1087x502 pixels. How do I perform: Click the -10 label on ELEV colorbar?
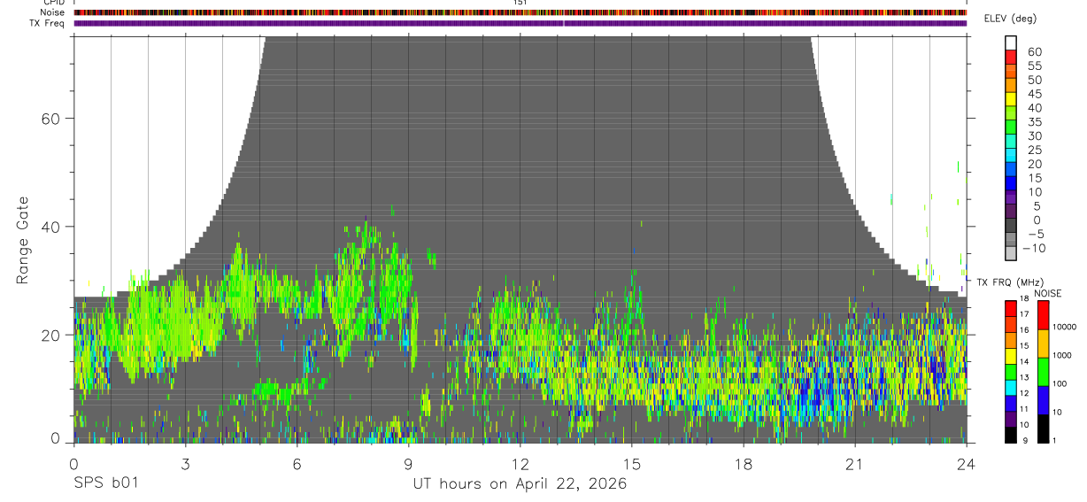pyautogui.click(x=1034, y=249)
